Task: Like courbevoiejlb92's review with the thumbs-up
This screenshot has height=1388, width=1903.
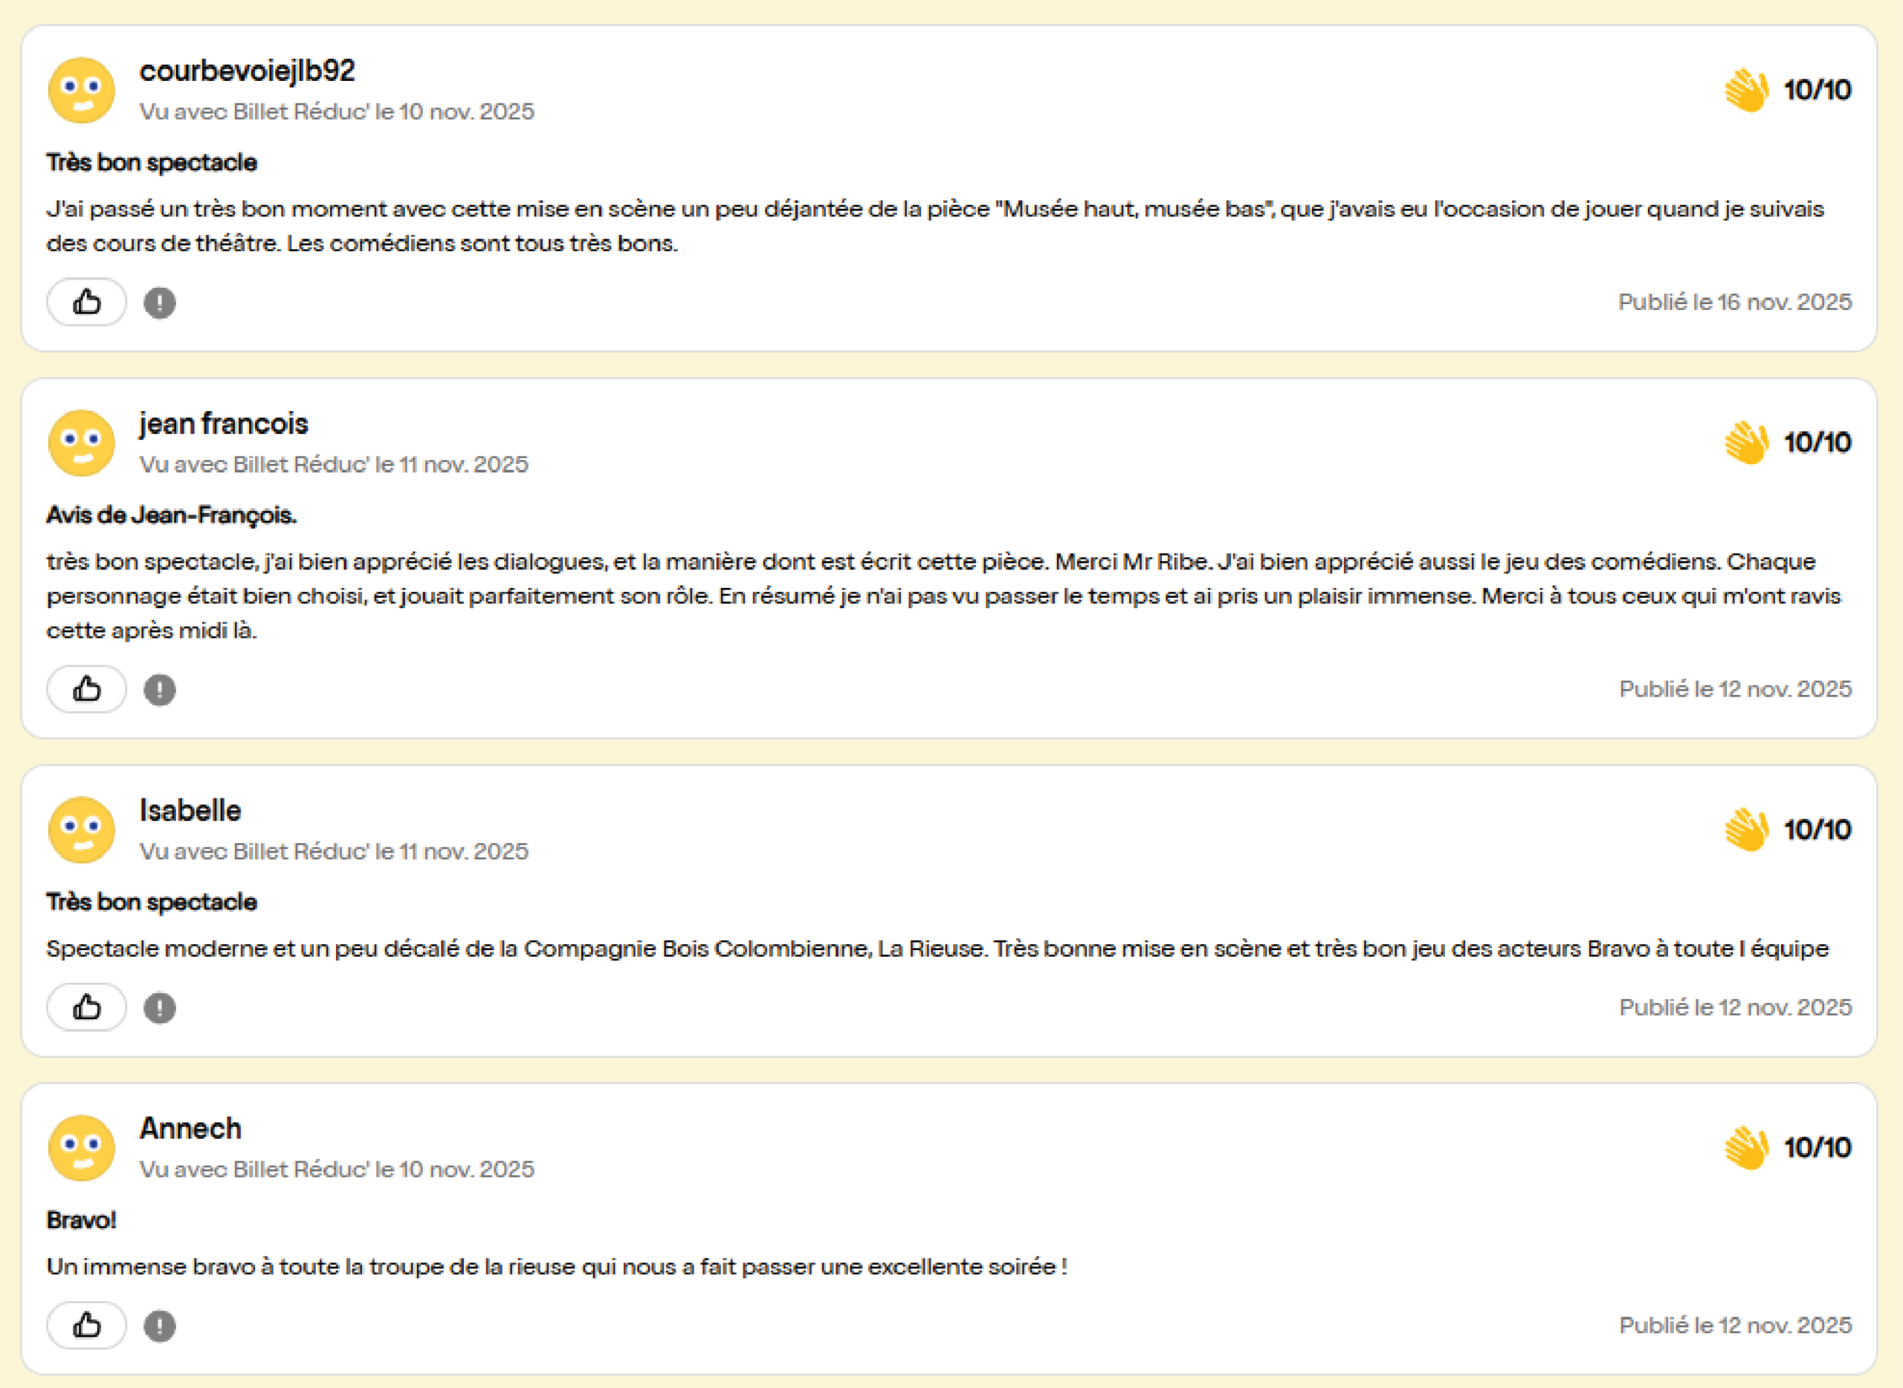Action: click(x=86, y=302)
